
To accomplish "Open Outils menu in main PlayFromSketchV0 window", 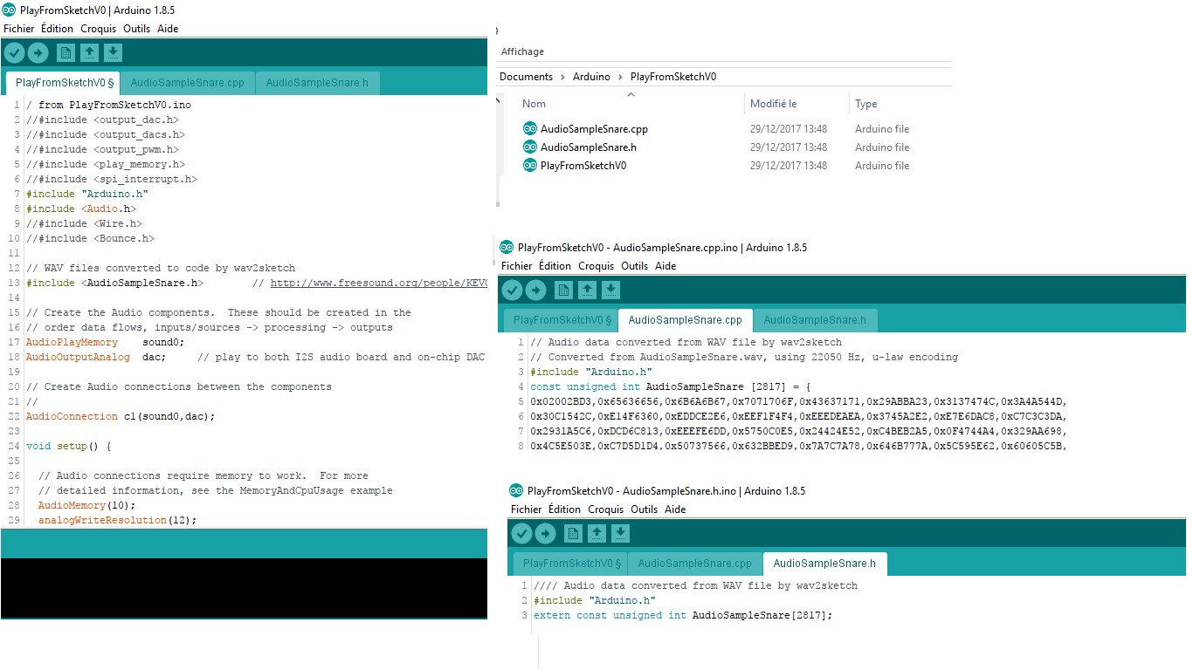I will click(137, 29).
